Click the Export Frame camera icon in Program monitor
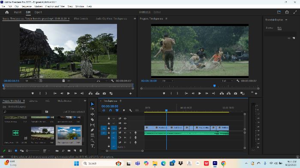The height and width of the screenshot is (168, 300). point(236,93)
